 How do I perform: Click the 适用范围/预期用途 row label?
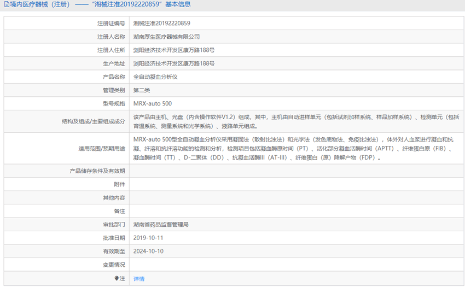pyautogui.click(x=102, y=148)
